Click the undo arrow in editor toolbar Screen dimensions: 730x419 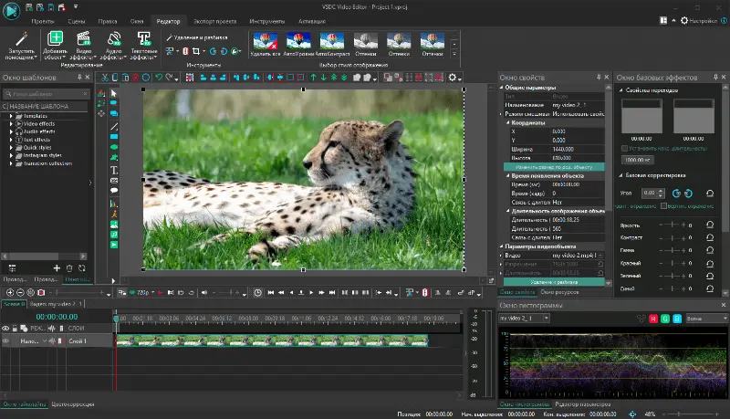pos(159,78)
